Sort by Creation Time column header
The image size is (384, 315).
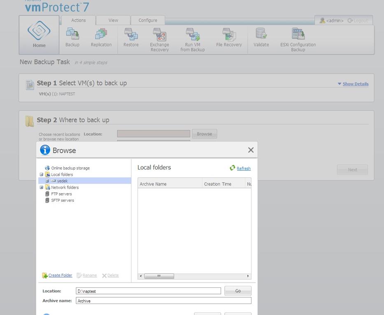[x=223, y=184]
